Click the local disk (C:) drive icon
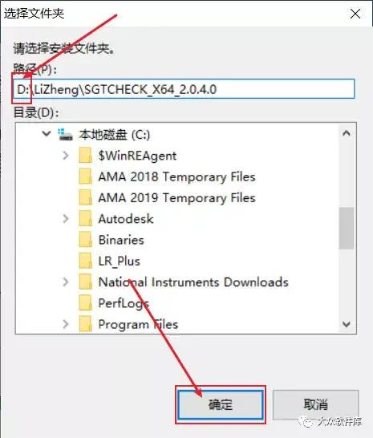 pyautogui.click(x=65, y=134)
